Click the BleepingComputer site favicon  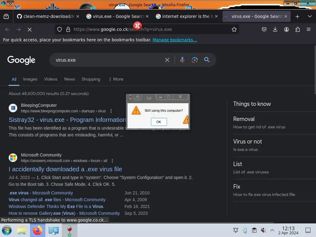(13, 108)
